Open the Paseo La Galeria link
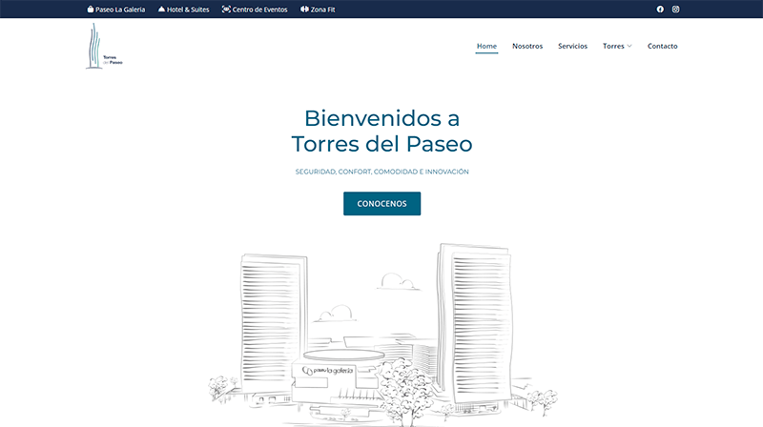Image resolution: width=763 pixels, height=427 pixels. click(x=120, y=10)
